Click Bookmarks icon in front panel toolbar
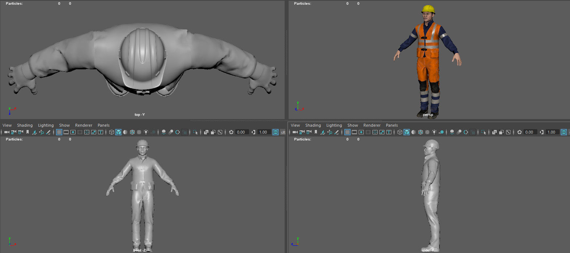Image resolution: width=570 pixels, height=253 pixels. click(28, 132)
